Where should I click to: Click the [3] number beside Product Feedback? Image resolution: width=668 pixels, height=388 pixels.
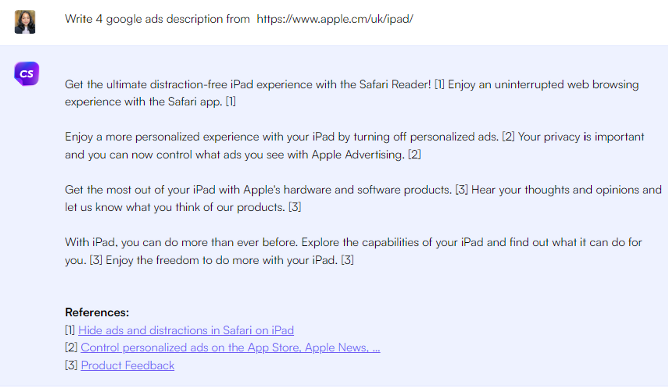coord(71,366)
